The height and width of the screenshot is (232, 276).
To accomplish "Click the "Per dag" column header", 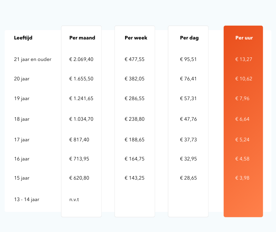I will [x=189, y=38].
